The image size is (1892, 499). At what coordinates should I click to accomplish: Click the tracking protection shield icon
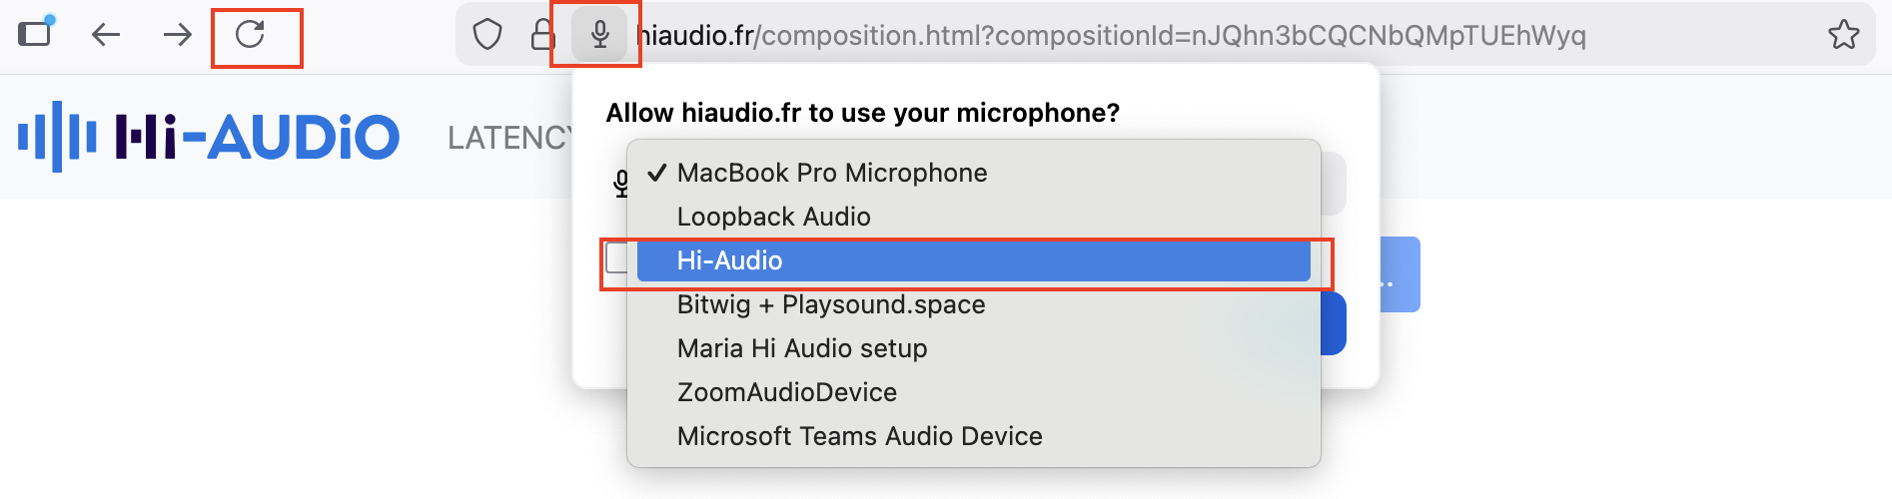pos(487,35)
